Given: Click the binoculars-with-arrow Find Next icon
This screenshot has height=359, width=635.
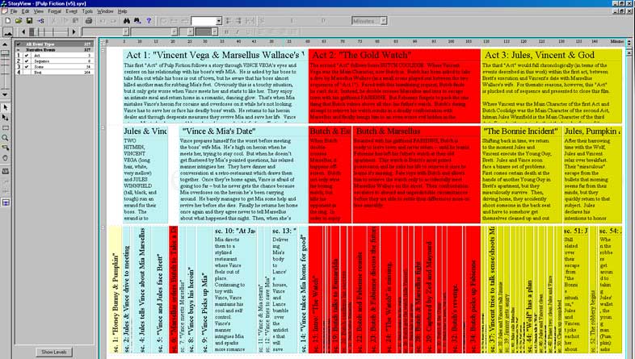Looking at the screenshot, I should [137, 21].
